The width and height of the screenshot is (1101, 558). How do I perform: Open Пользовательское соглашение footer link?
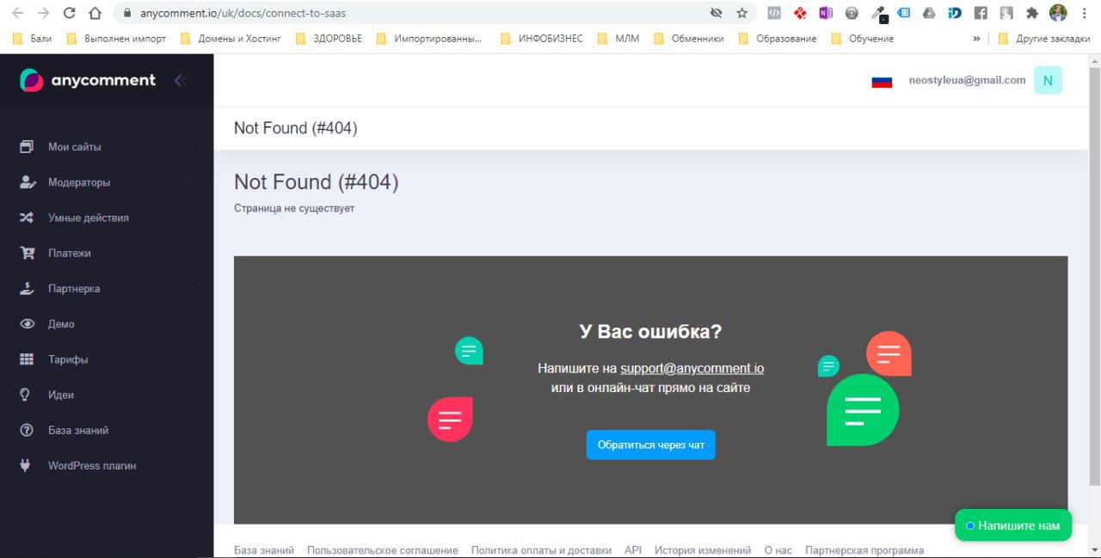(383, 550)
